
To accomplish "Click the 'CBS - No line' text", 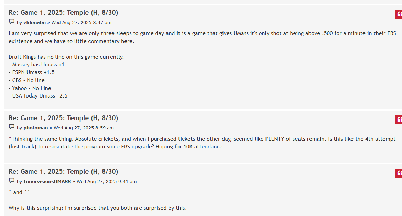I will click(27, 80).
